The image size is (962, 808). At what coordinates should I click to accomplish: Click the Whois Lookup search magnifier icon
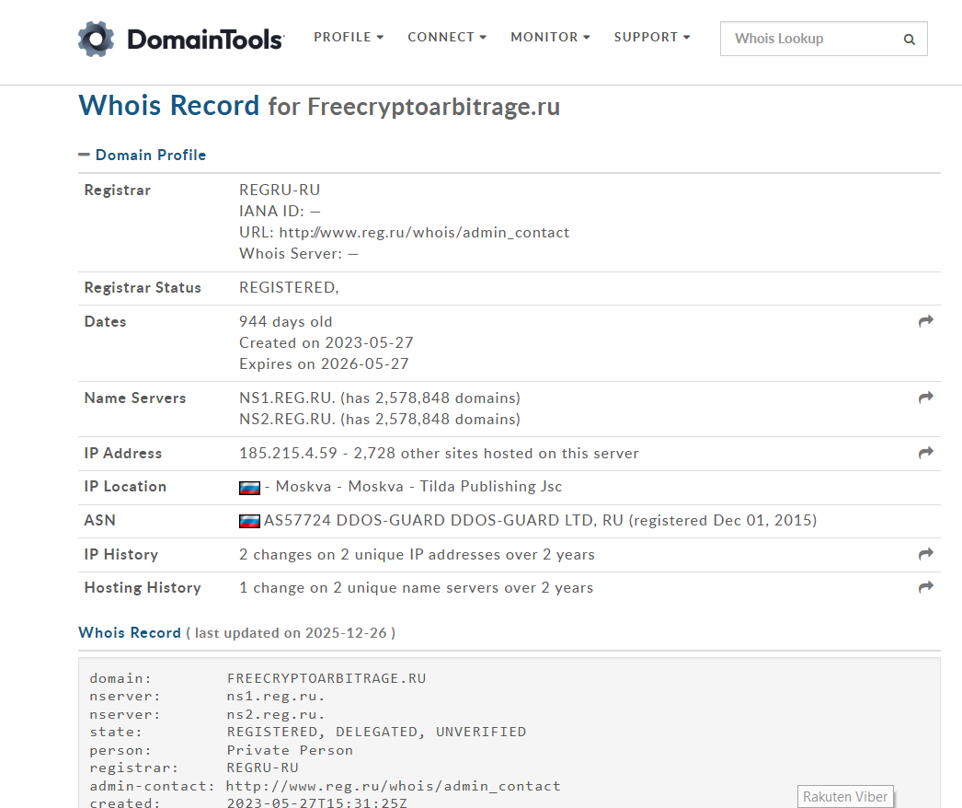909,39
